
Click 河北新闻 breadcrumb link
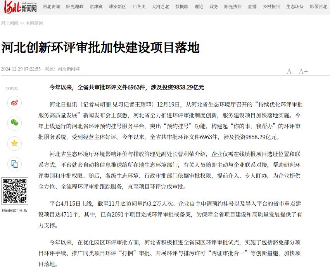(x=10, y=23)
